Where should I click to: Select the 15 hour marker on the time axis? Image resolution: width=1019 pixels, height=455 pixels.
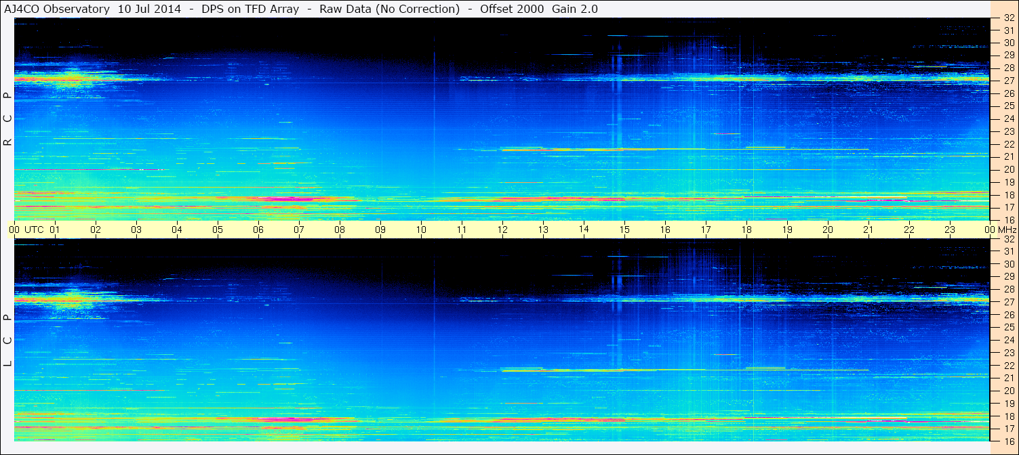(624, 230)
